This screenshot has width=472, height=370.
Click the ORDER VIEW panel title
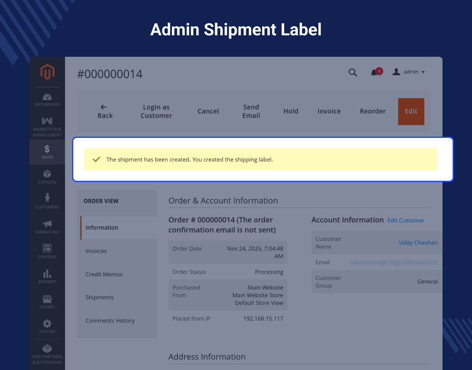(x=101, y=201)
